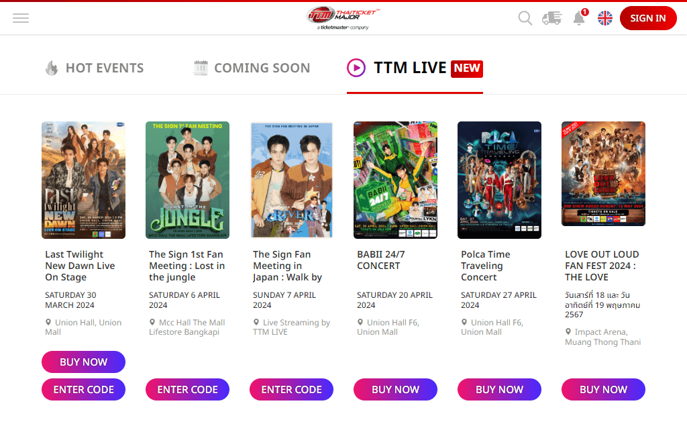Open the delivery truck icon
The image size is (687, 424).
coord(551,18)
